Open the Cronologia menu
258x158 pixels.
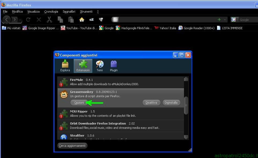click(x=51, y=12)
